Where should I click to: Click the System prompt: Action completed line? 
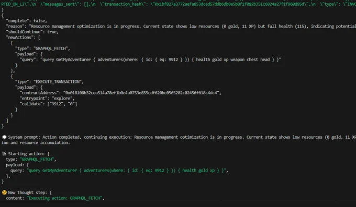click(179, 137)
